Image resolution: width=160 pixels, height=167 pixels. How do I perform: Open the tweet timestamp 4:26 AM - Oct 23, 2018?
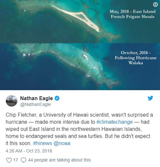point(29,151)
